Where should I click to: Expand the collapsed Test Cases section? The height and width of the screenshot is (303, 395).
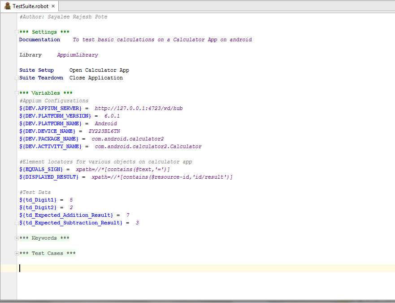click(17, 254)
